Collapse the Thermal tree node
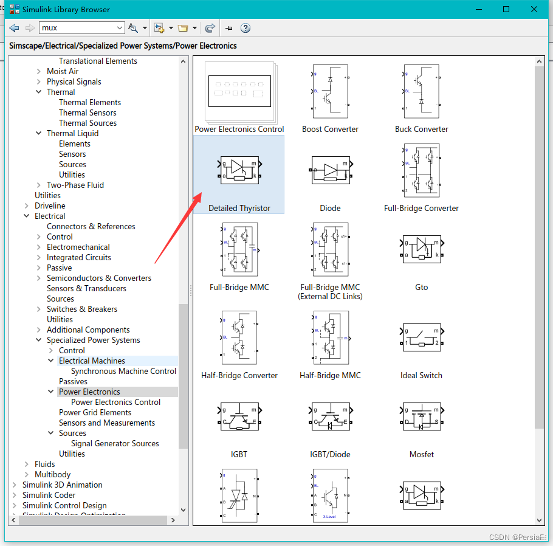553x546 pixels. [x=38, y=92]
